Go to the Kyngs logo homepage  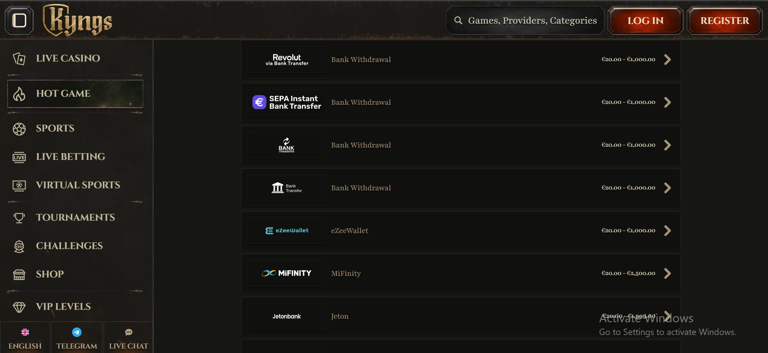(78, 20)
